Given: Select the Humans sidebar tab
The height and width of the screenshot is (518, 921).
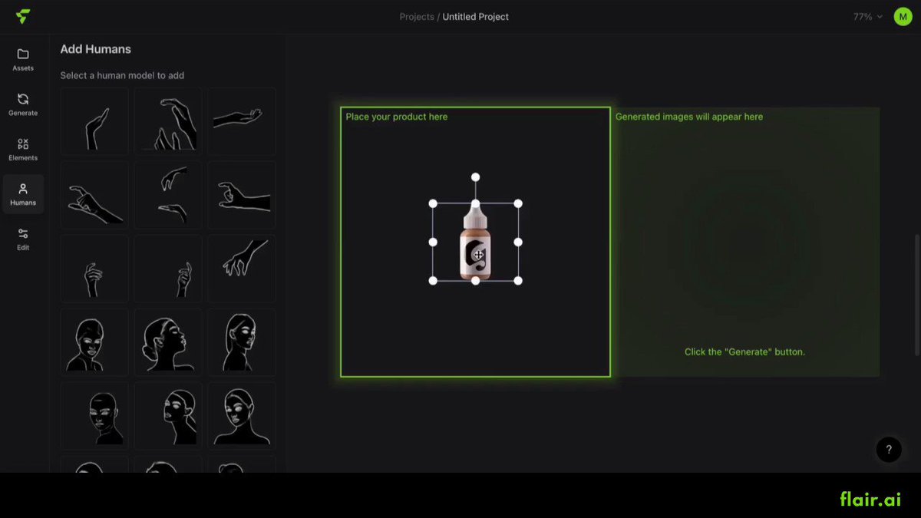Looking at the screenshot, I should [23, 194].
